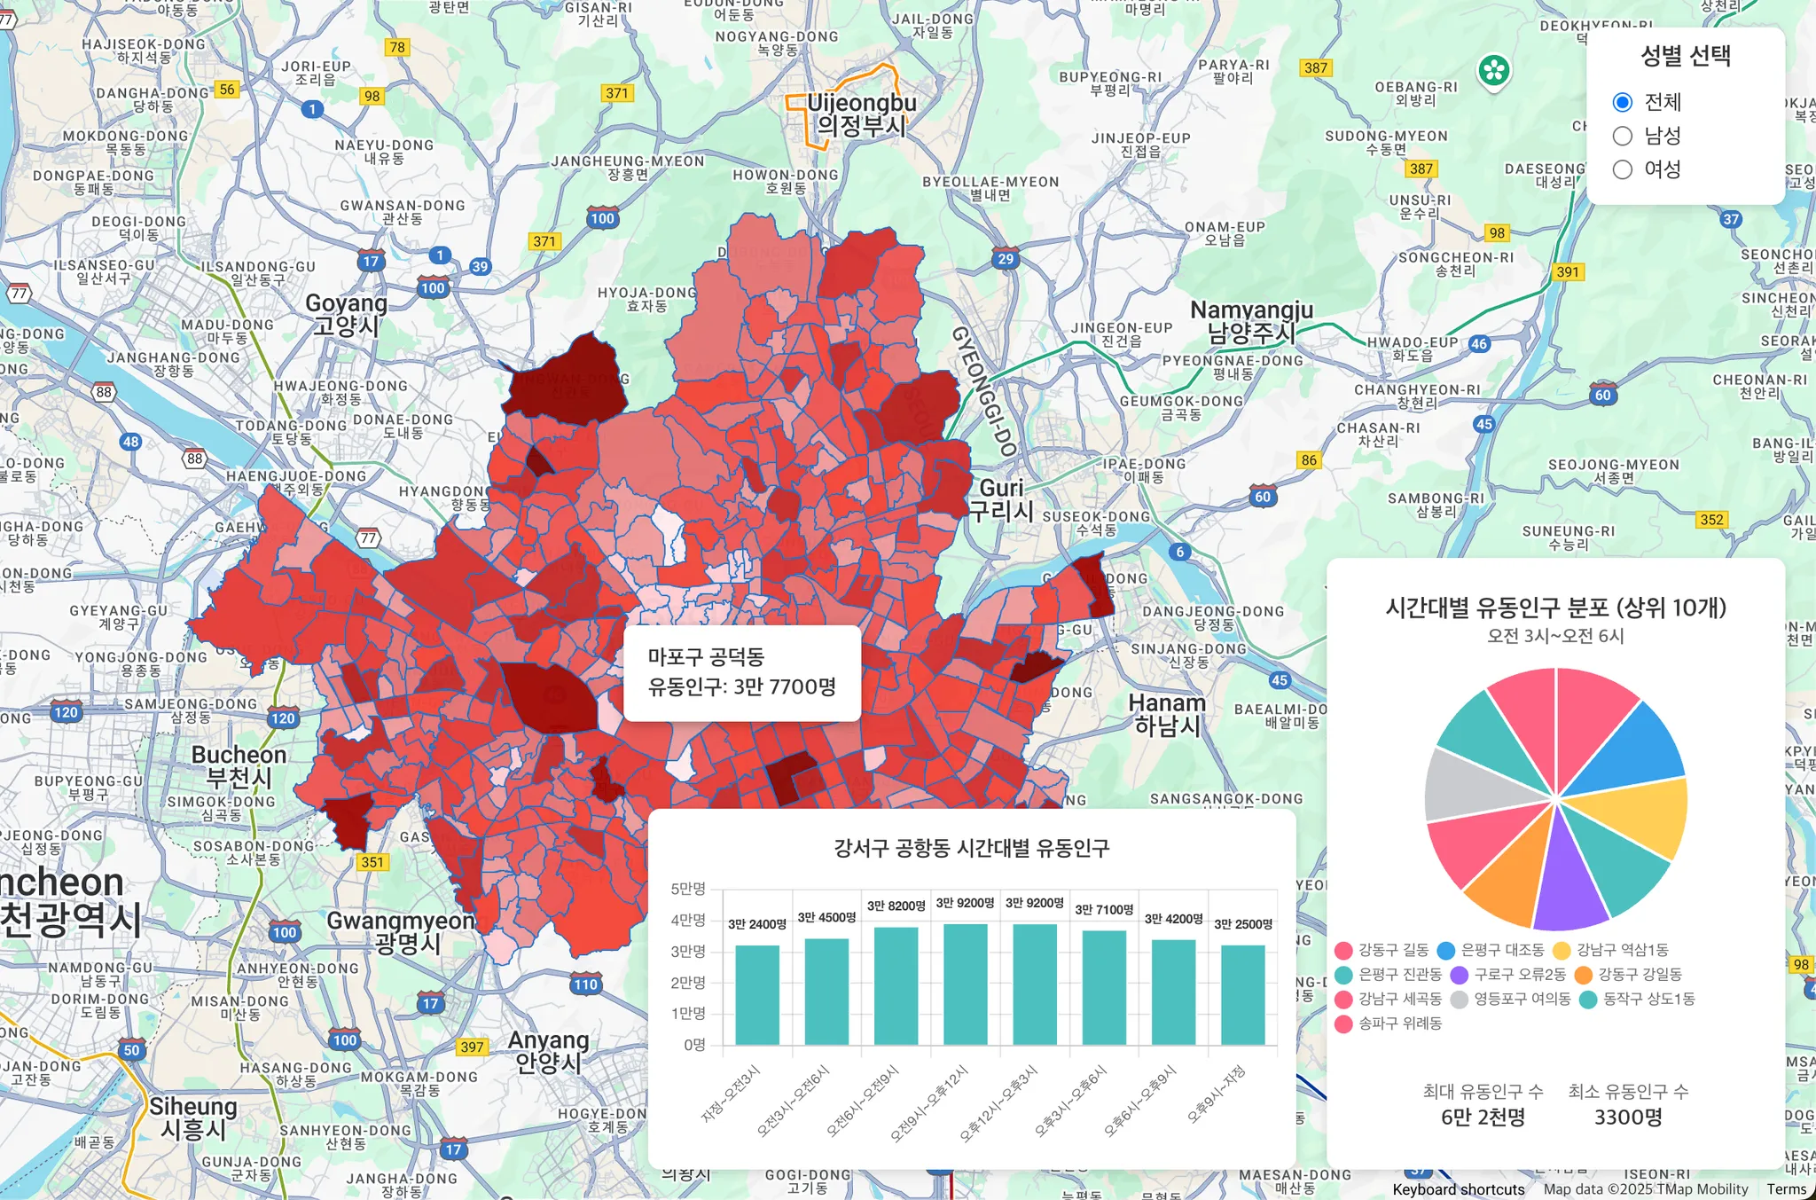
Task: Click the 자정~오전3시 bar showing 3만 2400명
Action: click(x=757, y=995)
